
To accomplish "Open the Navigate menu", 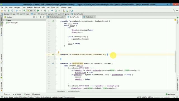I will point(17,8).
